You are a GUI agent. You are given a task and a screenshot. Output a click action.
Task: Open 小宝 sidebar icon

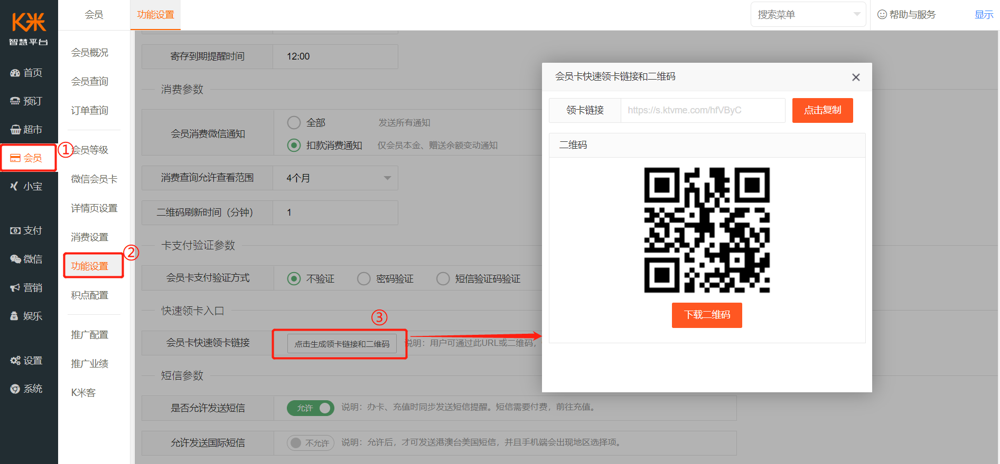[15, 186]
